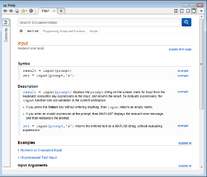Click the 'Request user input' subtitle
The height and width of the screenshot is (177, 207).
(x=31, y=48)
